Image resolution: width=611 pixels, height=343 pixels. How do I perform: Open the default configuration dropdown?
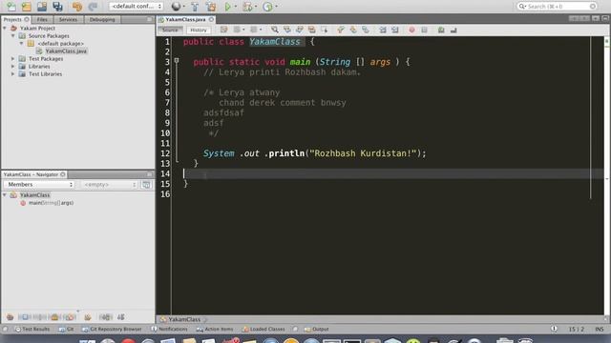pyautogui.click(x=136, y=7)
